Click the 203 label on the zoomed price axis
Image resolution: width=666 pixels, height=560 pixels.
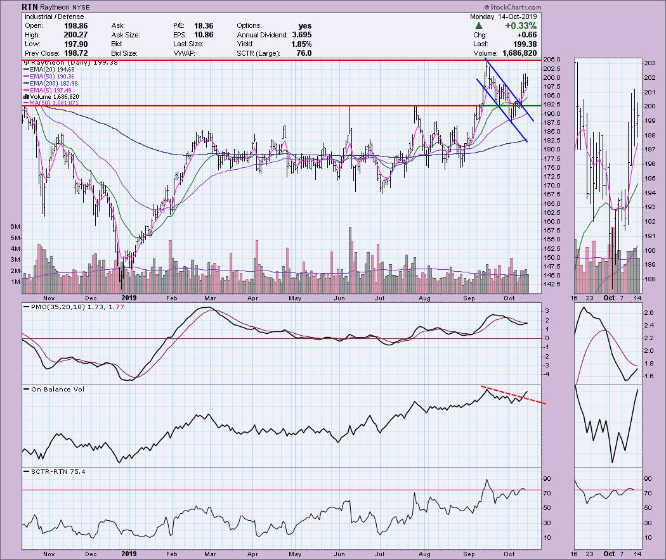(650, 63)
